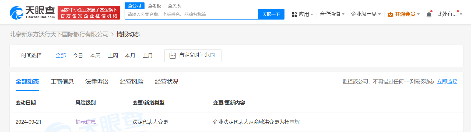
Task: Click the 风险级别 column header
Action: [86, 103]
